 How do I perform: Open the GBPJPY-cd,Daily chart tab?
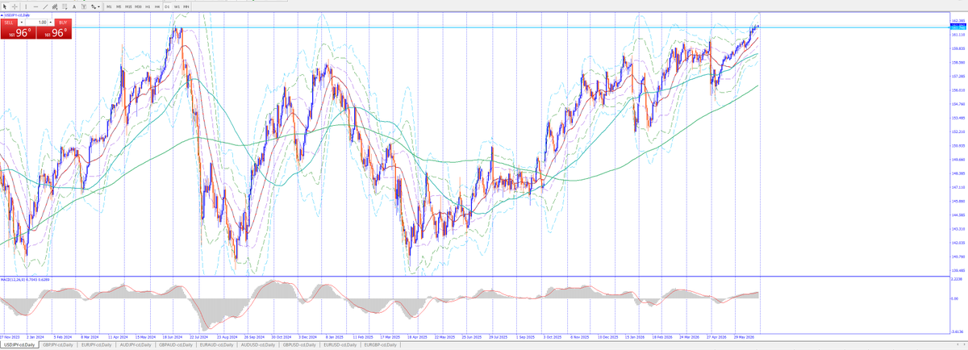[x=57, y=344]
